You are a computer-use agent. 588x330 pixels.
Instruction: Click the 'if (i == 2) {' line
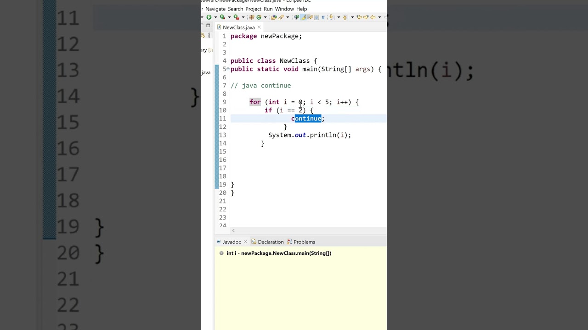coord(289,110)
